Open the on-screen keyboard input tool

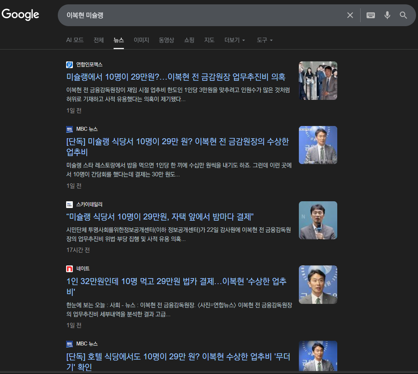coord(370,15)
